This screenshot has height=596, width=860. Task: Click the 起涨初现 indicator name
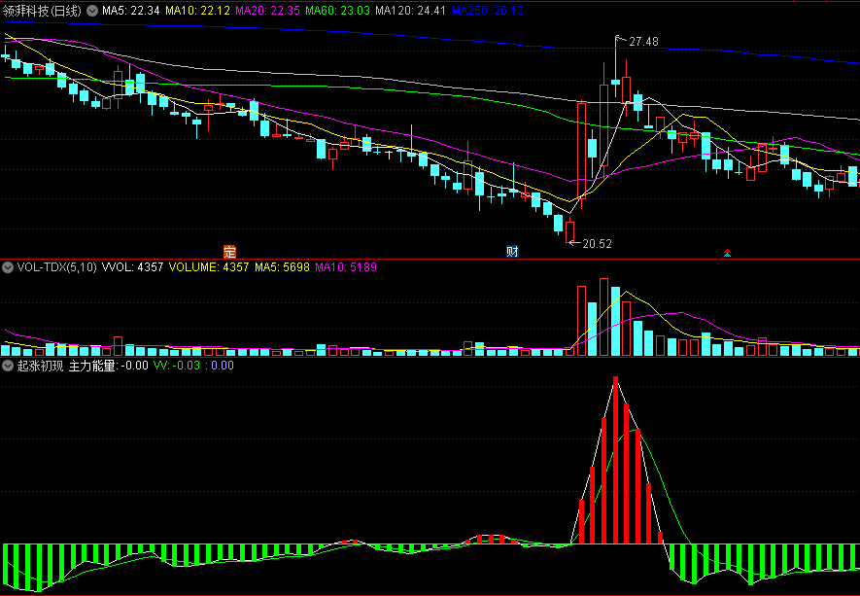pyautogui.click(x=40, y=366)
